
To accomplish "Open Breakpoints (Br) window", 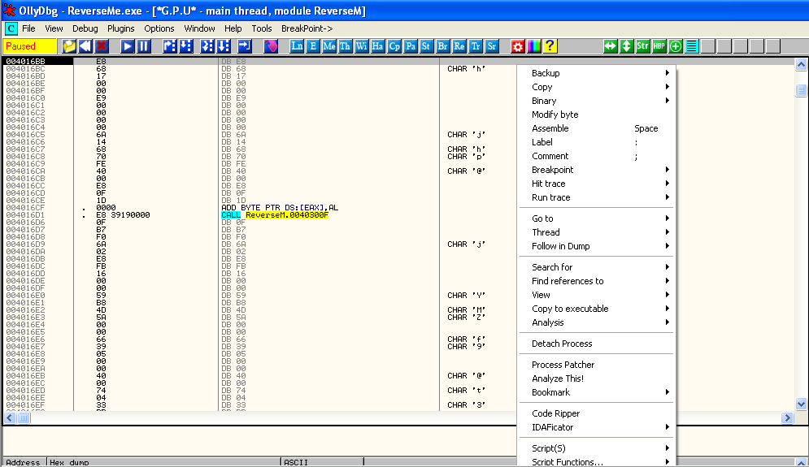I will [442, 46].
